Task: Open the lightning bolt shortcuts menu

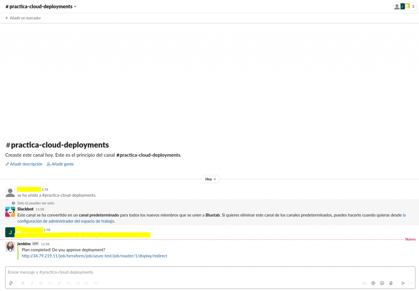Action: tap(11, 283)
